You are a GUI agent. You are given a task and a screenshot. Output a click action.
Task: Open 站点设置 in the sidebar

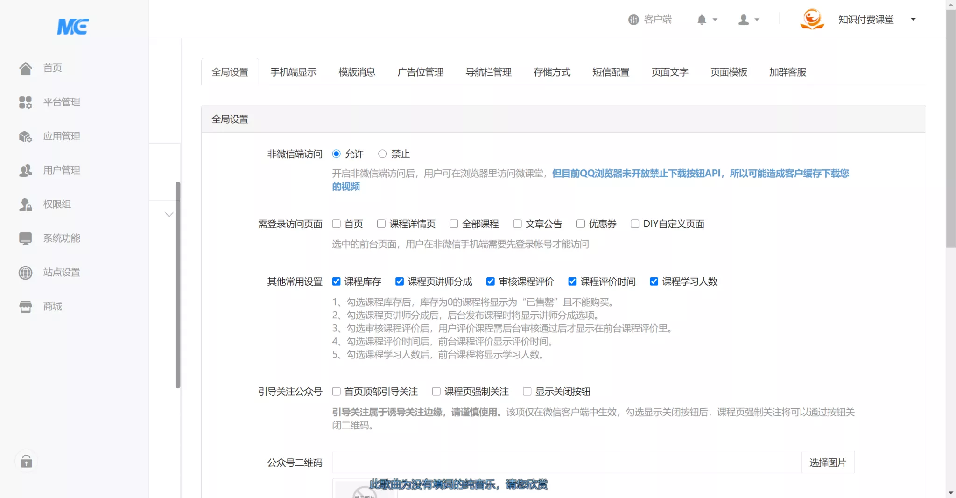click(61, 272)
